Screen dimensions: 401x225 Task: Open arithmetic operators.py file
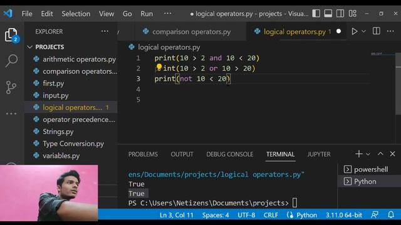tap(71, 59)
